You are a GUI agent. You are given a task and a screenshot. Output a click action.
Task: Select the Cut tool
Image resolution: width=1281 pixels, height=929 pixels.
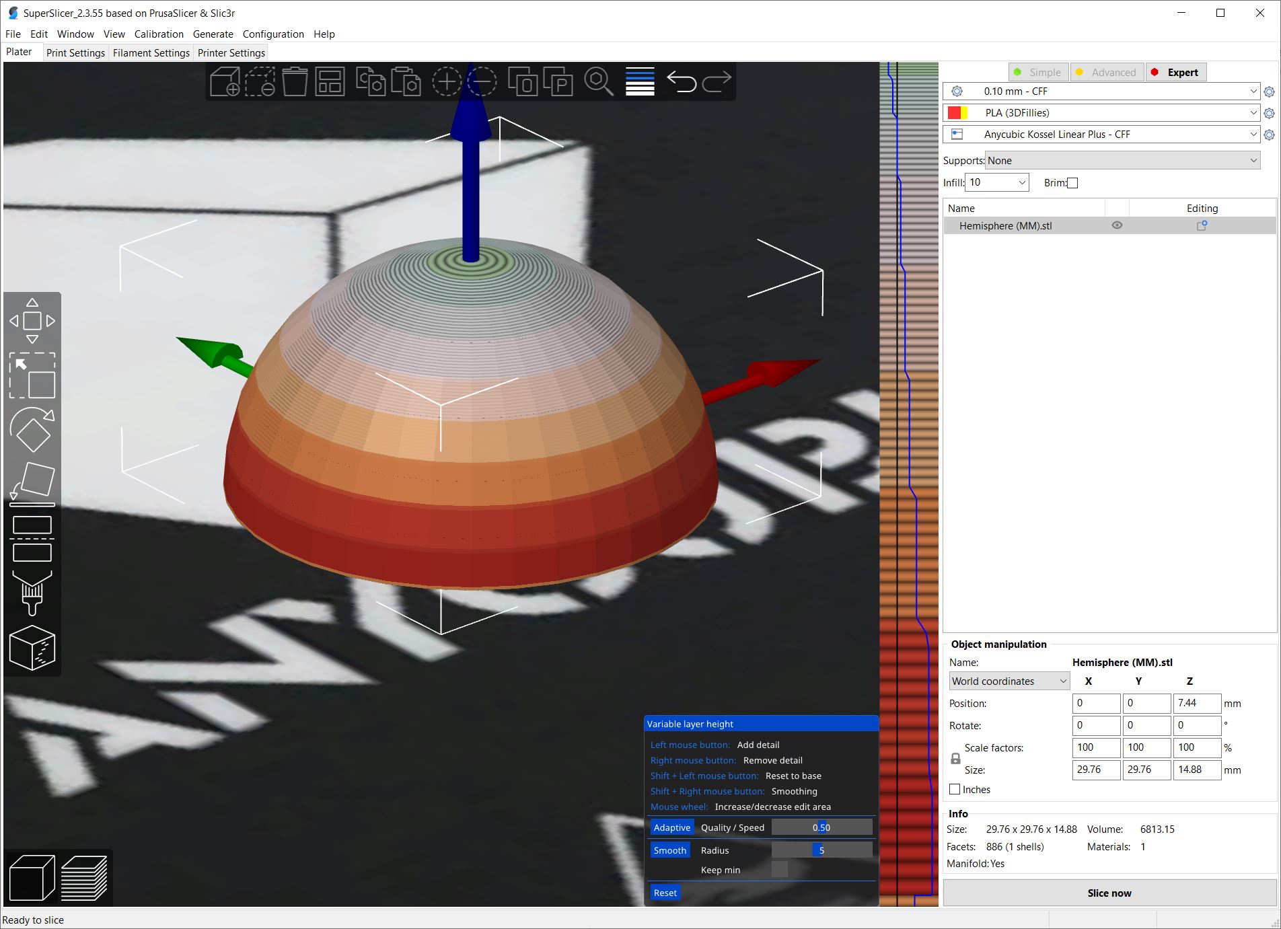pyautogui.click(x=32, y=539)
